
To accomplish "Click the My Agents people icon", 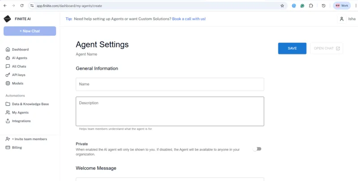I will (8, 112).
